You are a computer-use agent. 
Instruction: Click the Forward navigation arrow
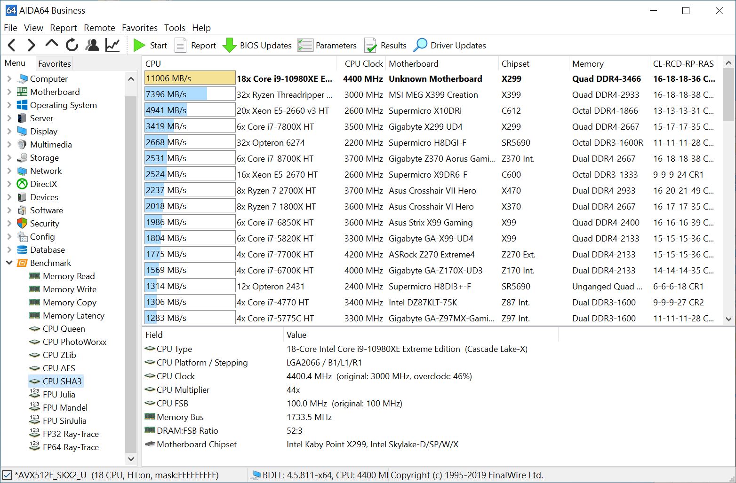pyautogui.click(x=31, y=45)
